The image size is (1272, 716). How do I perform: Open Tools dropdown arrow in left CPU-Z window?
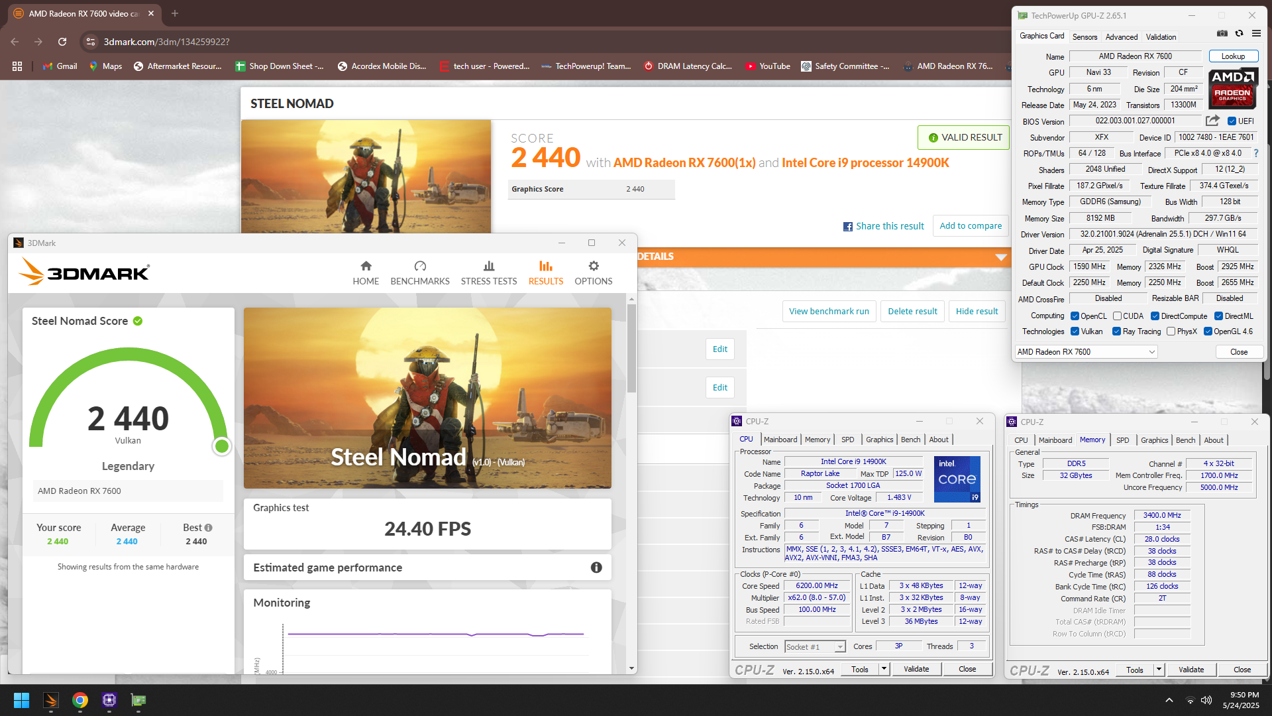pos(884,670)
